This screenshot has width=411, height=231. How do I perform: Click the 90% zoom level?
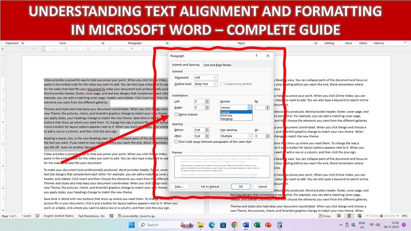click(405, 216)
